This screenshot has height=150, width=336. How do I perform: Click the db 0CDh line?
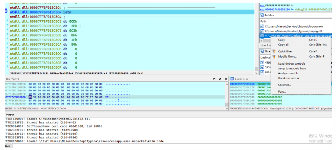(x=44, y=21)
